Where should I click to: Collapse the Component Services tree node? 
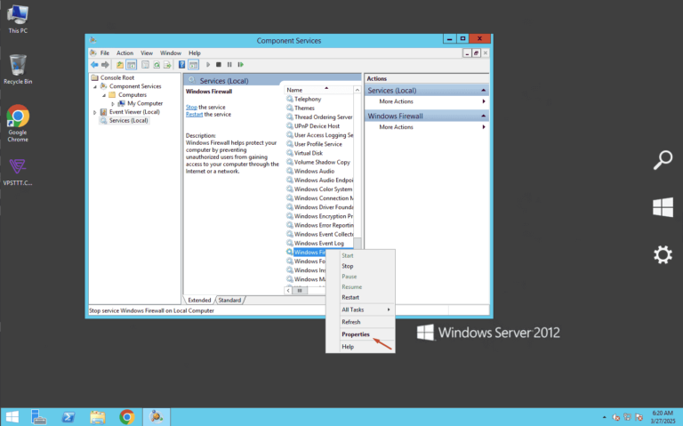[95, 86]
